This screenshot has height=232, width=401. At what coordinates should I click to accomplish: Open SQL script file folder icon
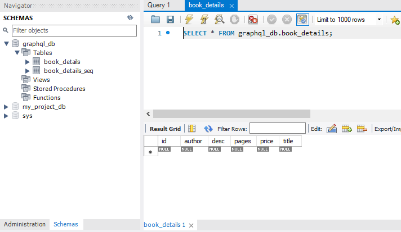pyautogui.click(x=155, y=19)
